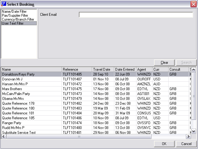Viewport: 198px width, 149px height.
Task: Cancel the booking selection
Action: (x=186, y=144)
